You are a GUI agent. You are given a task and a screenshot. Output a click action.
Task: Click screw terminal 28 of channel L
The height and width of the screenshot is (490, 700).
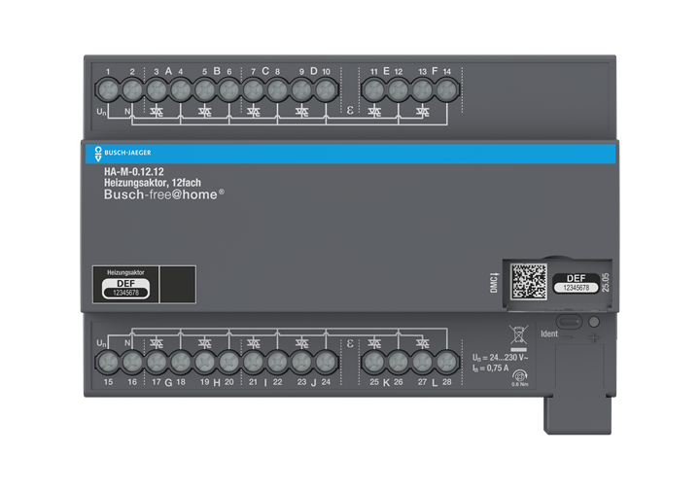tap(447, 362)
